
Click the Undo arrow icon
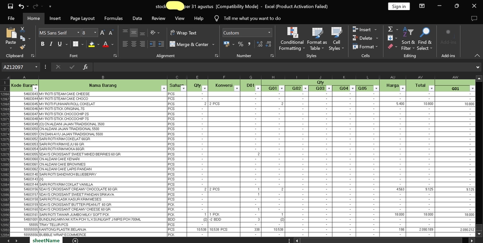point(21,6)
